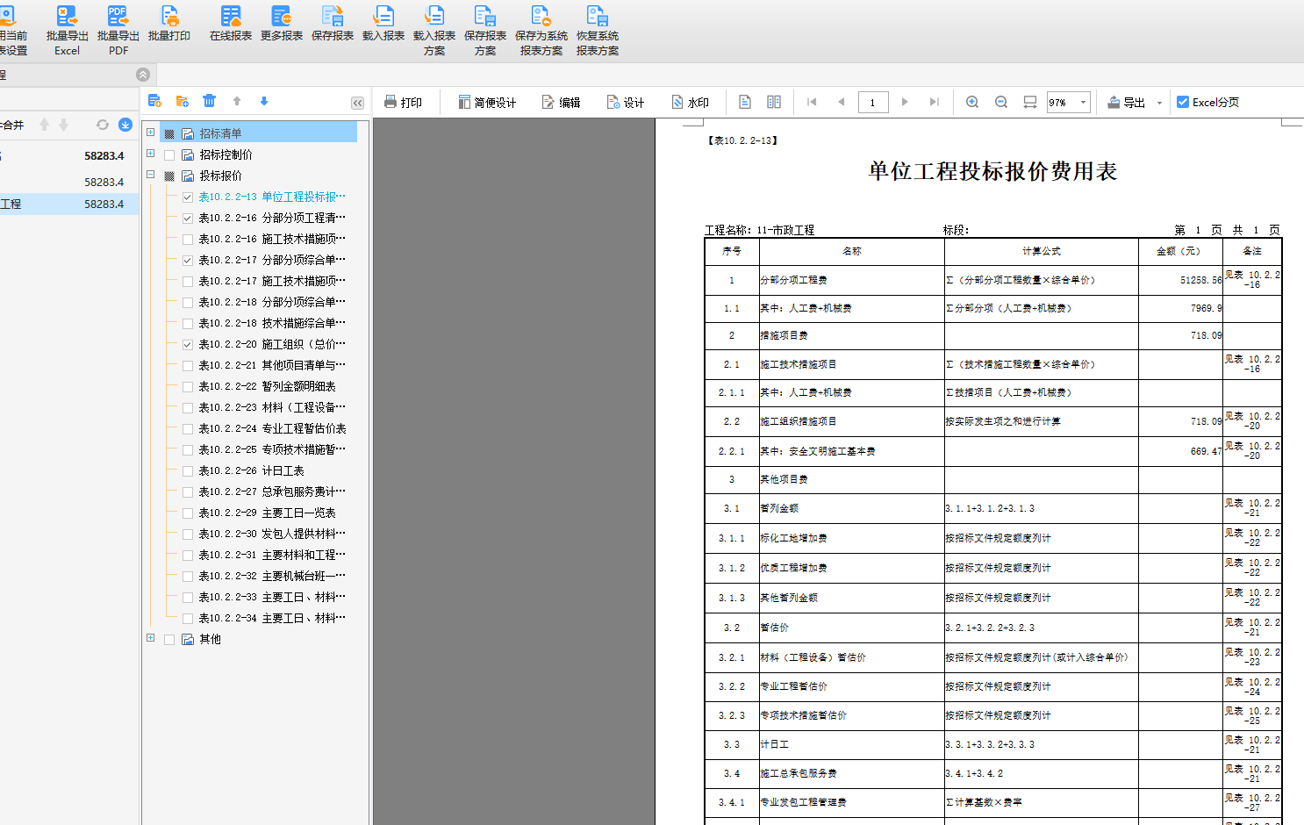The height and width of the screenshot is (825, 1304).
Task: Click gray refresh icon in left panel
Action: coord(103,125)
